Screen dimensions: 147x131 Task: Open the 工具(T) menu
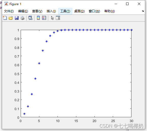[x=65, y=11]
